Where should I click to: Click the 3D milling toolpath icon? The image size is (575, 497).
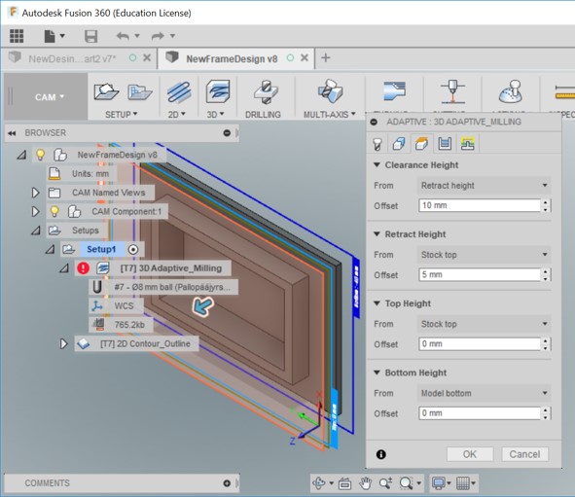pyautogui.click(x=218, y=90)
